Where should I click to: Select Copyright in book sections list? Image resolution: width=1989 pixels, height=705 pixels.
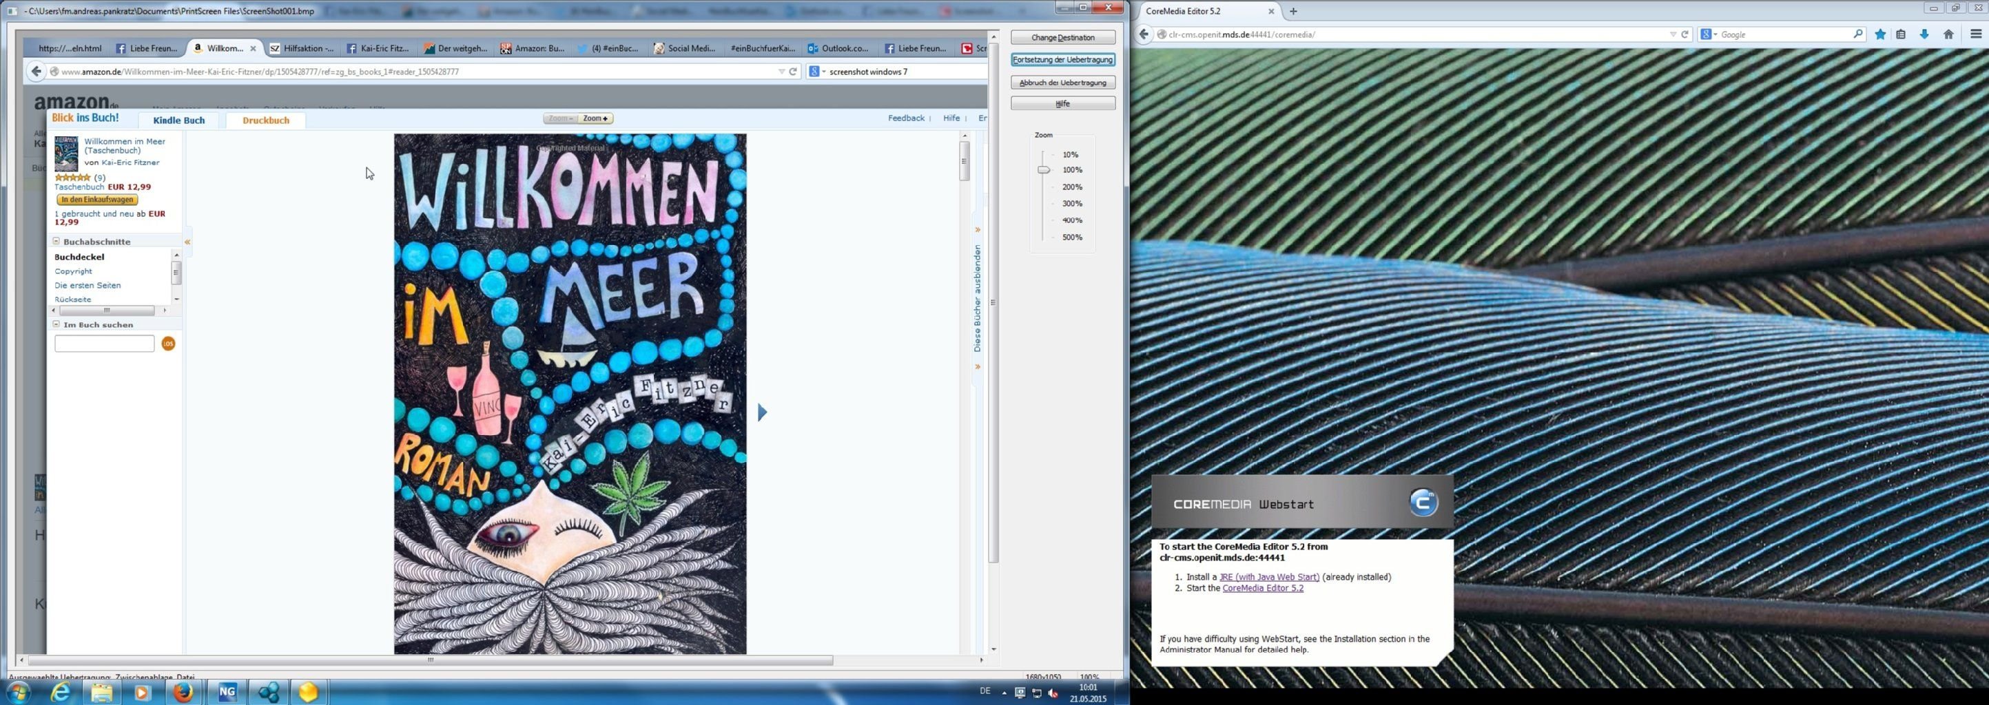(x=73, y=271)
